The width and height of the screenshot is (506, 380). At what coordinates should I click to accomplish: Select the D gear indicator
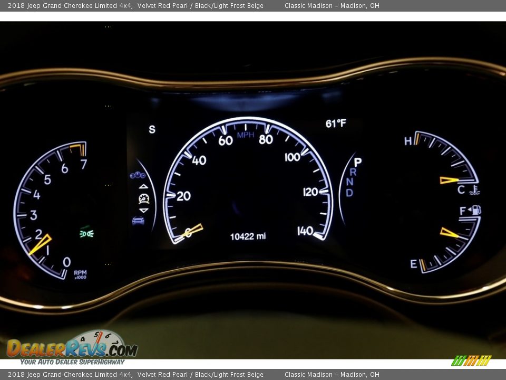(349, 193)
